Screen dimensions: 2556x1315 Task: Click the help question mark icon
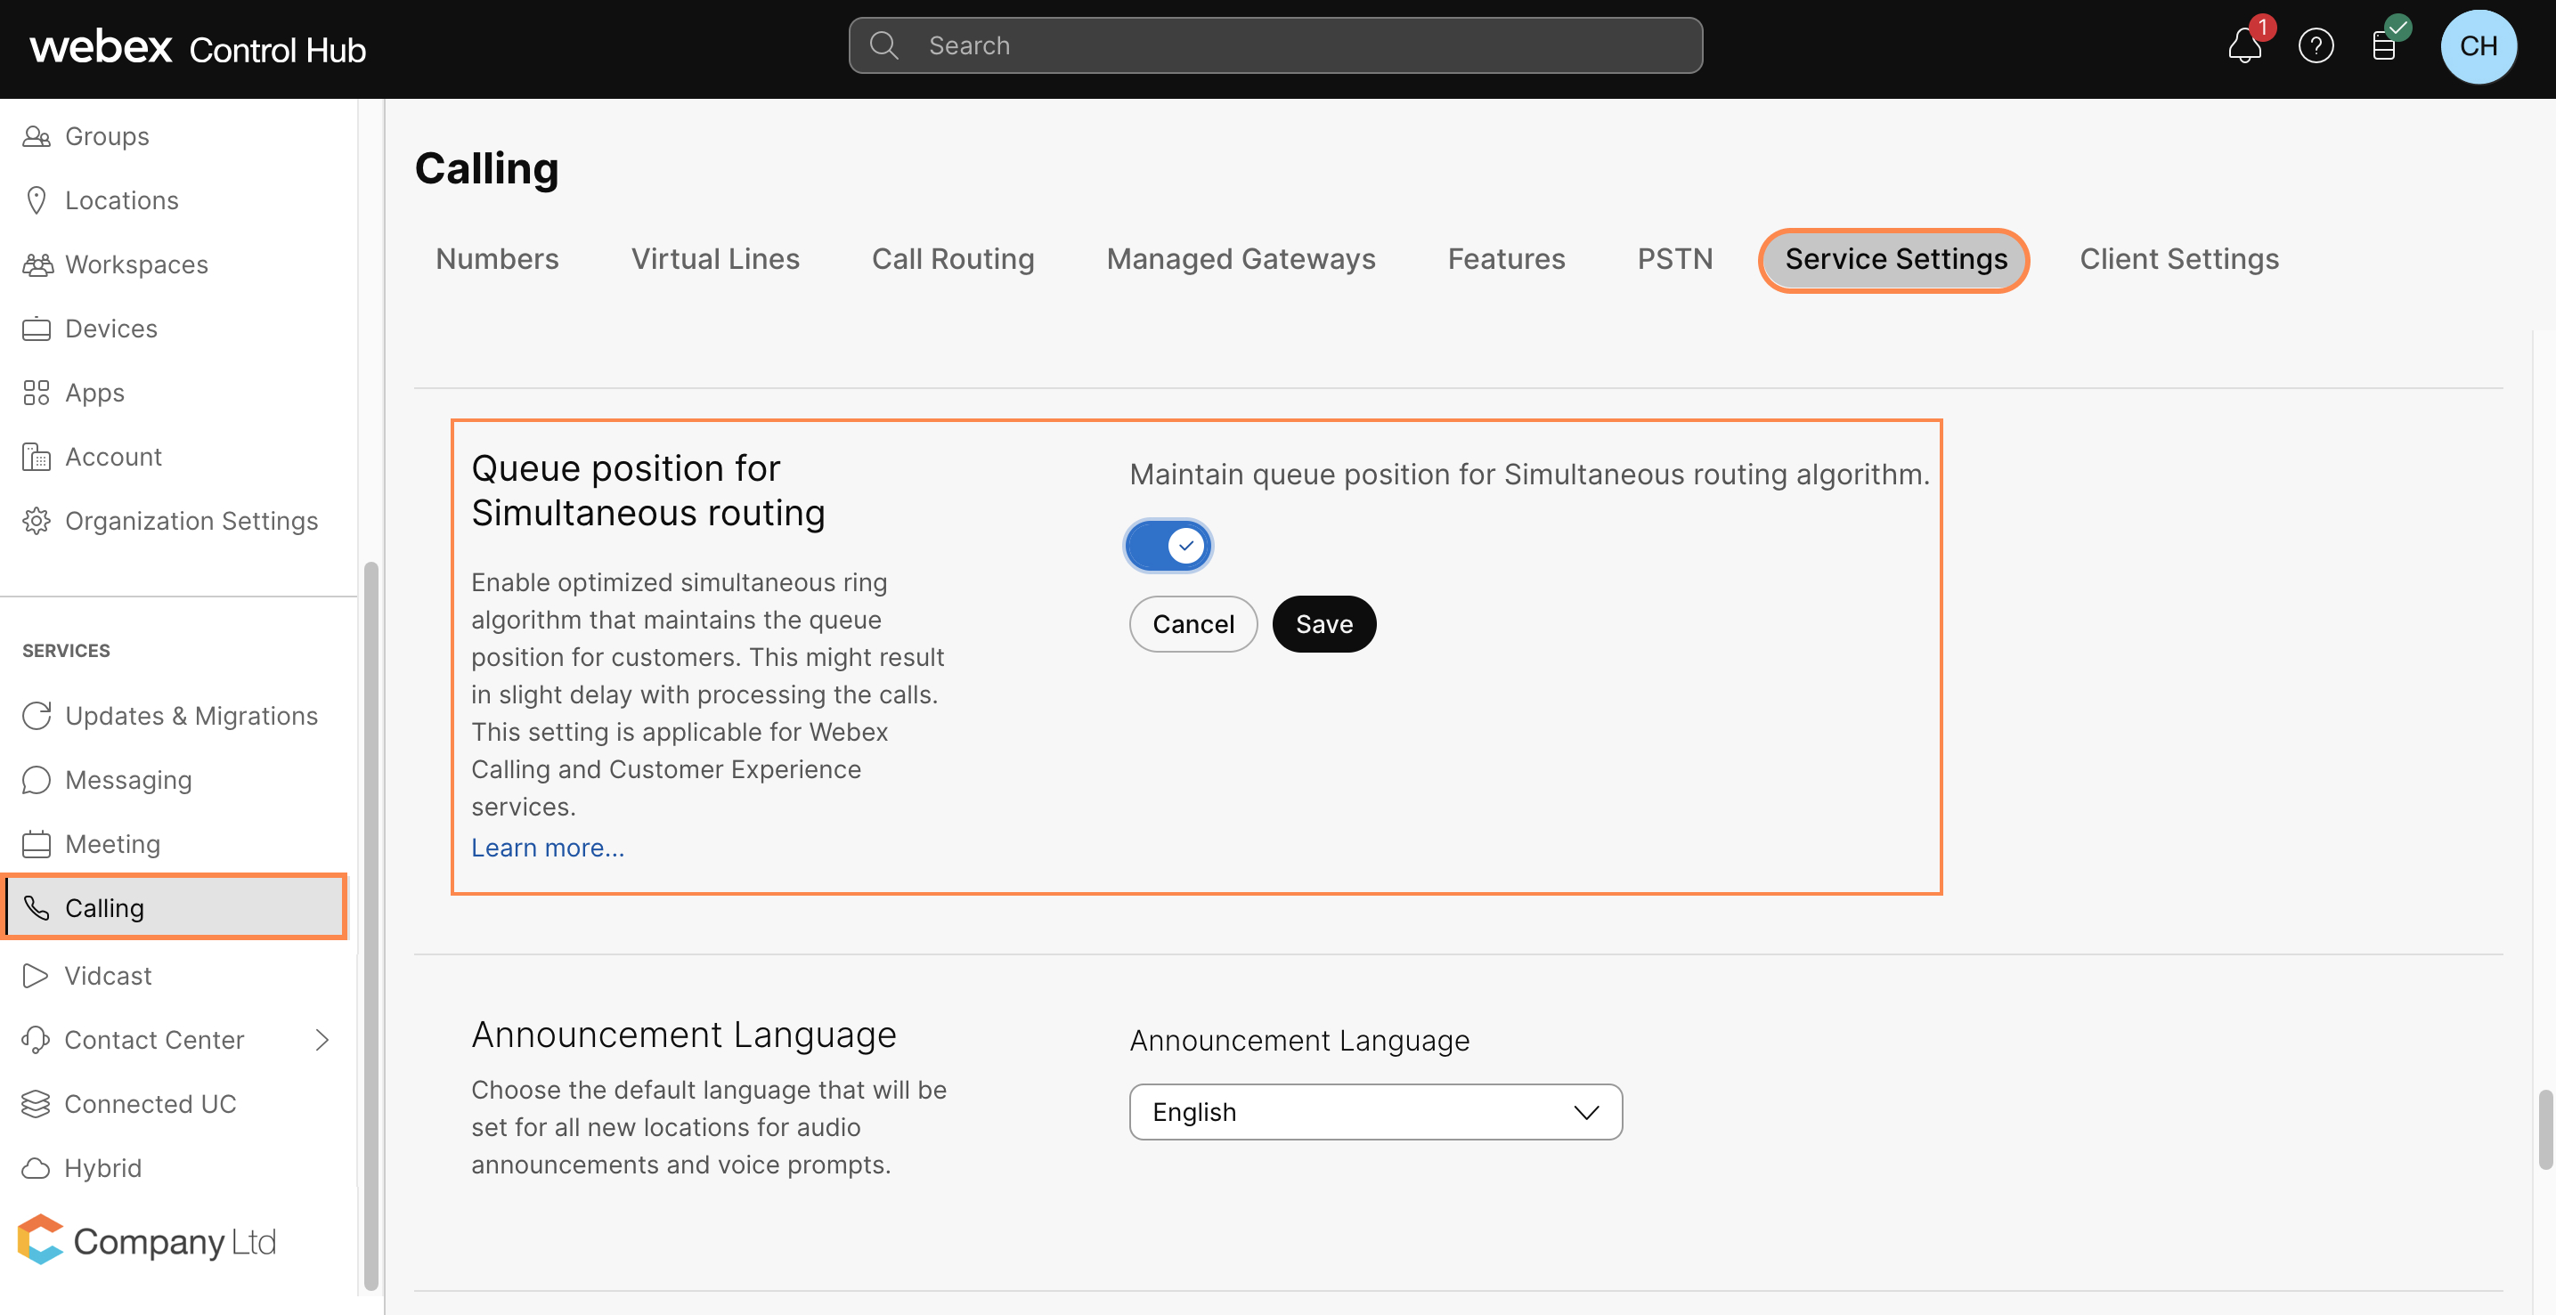click(2315, 47)
